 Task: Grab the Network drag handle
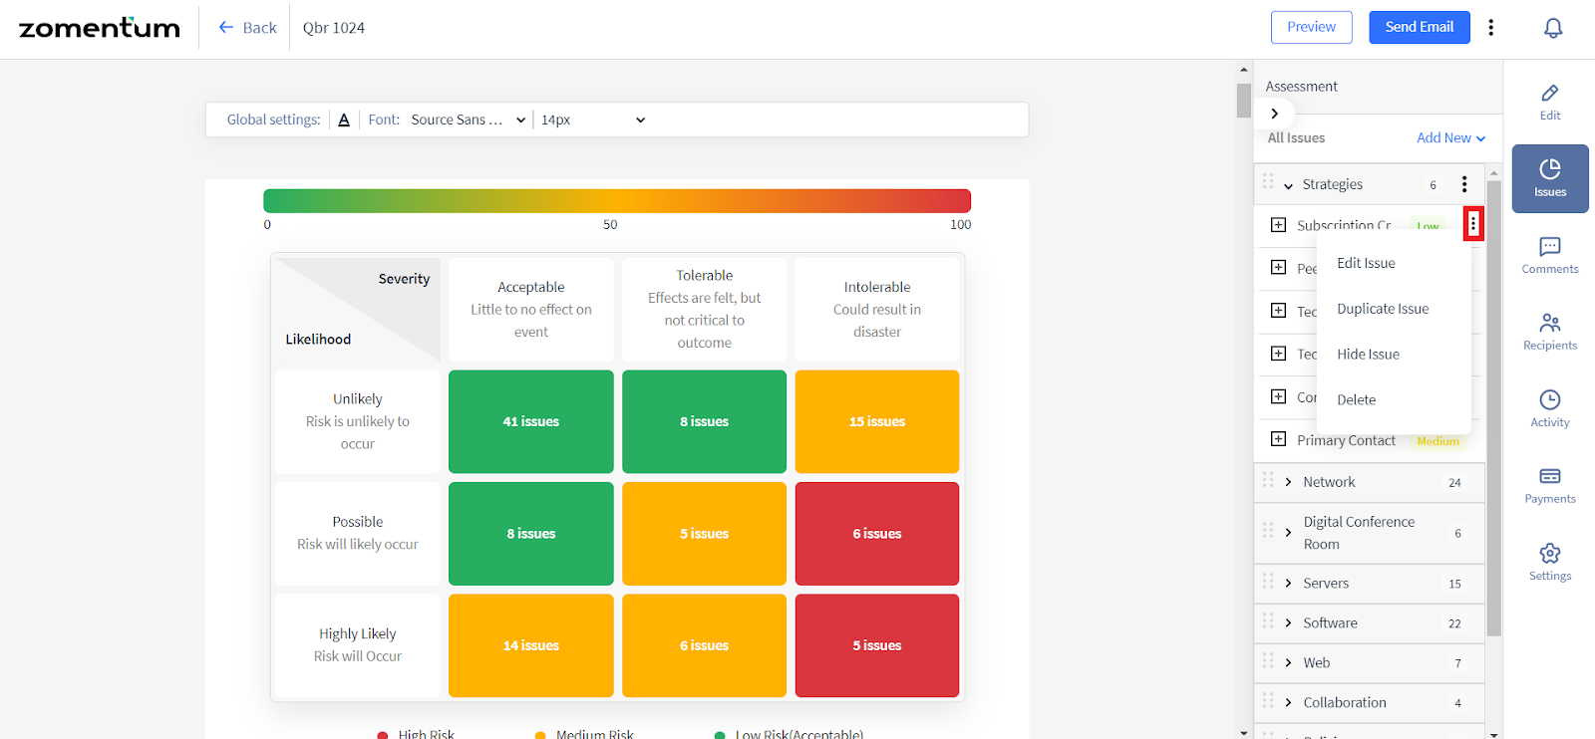pos(1268,480)
